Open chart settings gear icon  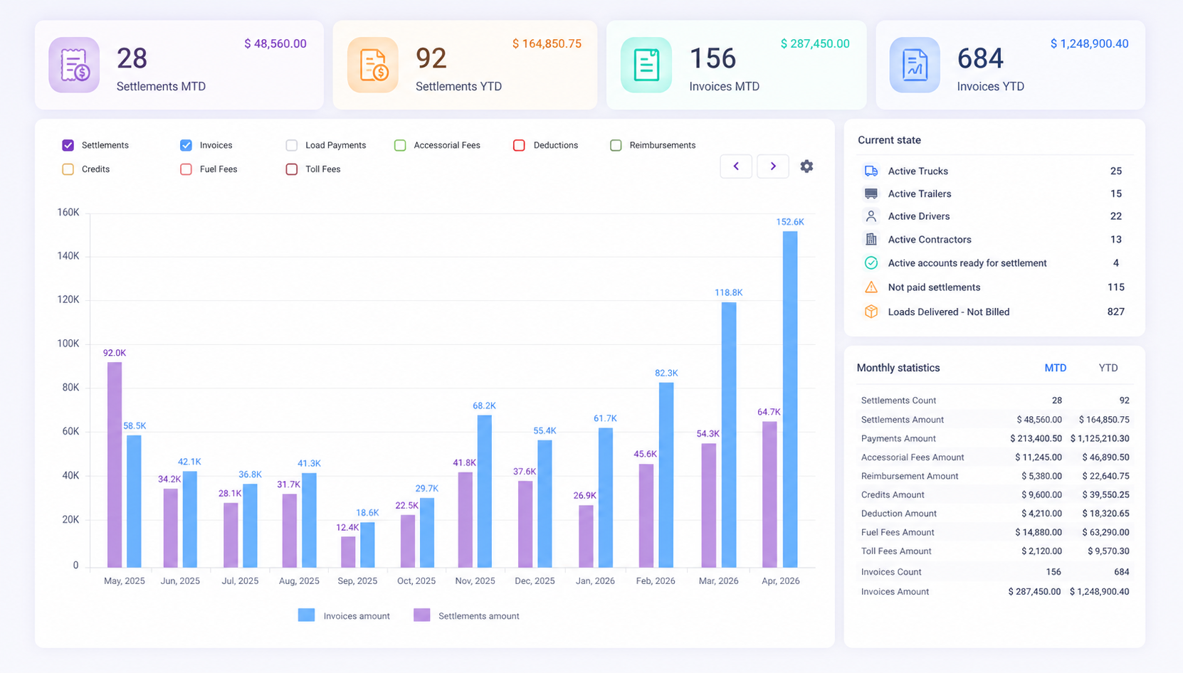(x=806, y=166)
